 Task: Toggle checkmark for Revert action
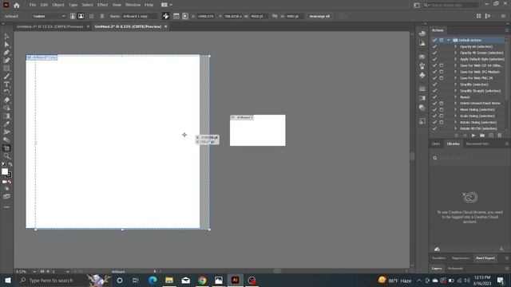coord(434,97)
